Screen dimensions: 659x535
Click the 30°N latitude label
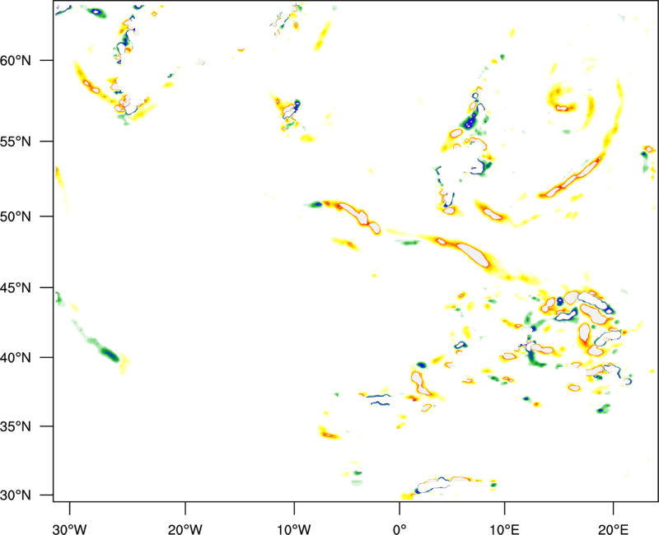16,495
